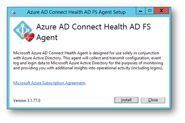Close the window with the red X

point(161,11)
